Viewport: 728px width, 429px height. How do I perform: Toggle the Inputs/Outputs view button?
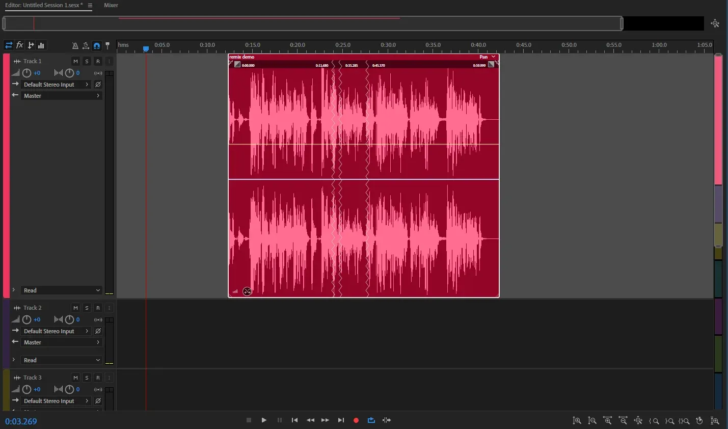tap(9, 45)
